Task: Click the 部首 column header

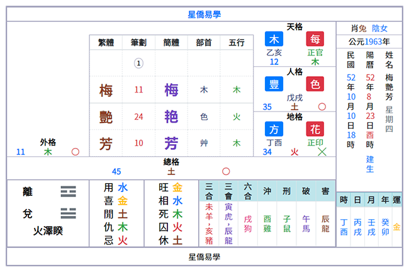Action: point(204,43)
